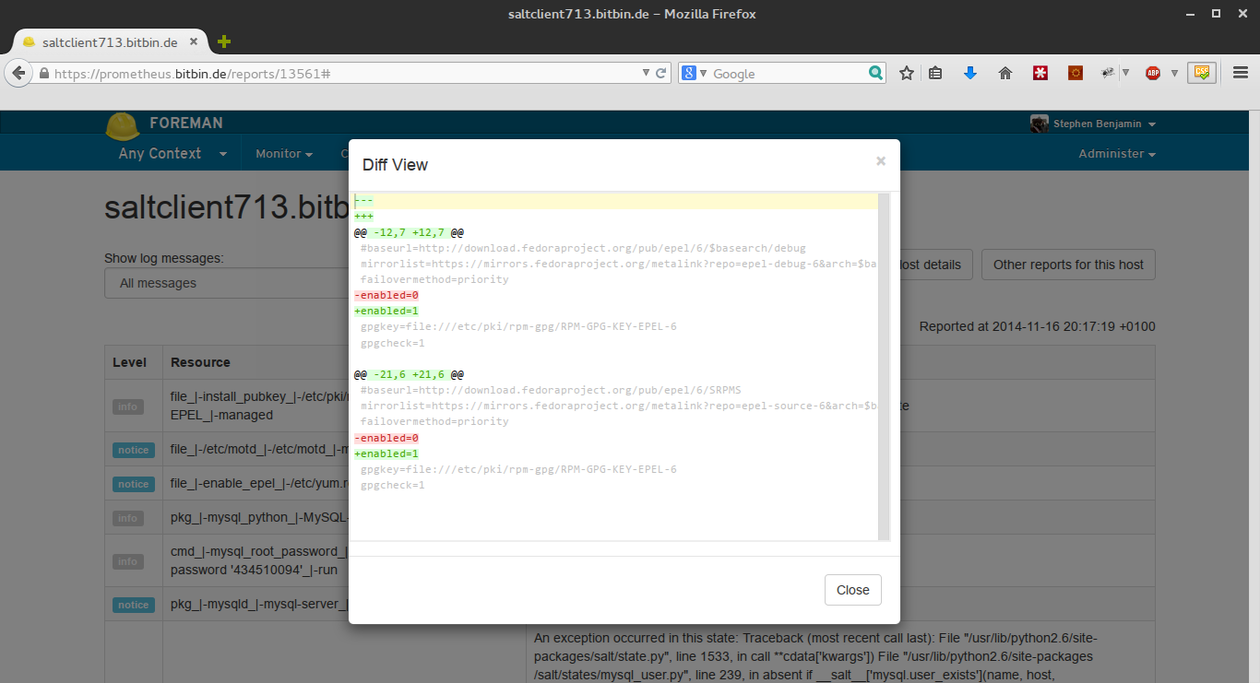1260x683 pixels.
Task: Open a new tab with plus icon
Action: tap(223, 41)
